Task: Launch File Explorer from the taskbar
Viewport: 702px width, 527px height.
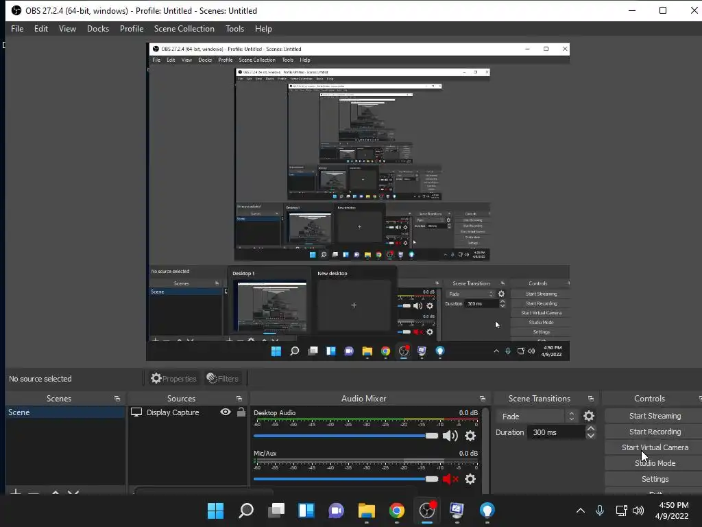Action: point(367,511)
